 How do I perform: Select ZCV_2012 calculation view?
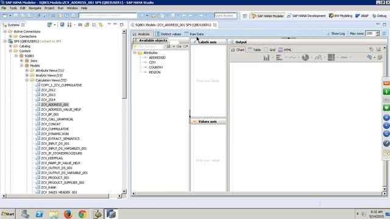(48, 90)
